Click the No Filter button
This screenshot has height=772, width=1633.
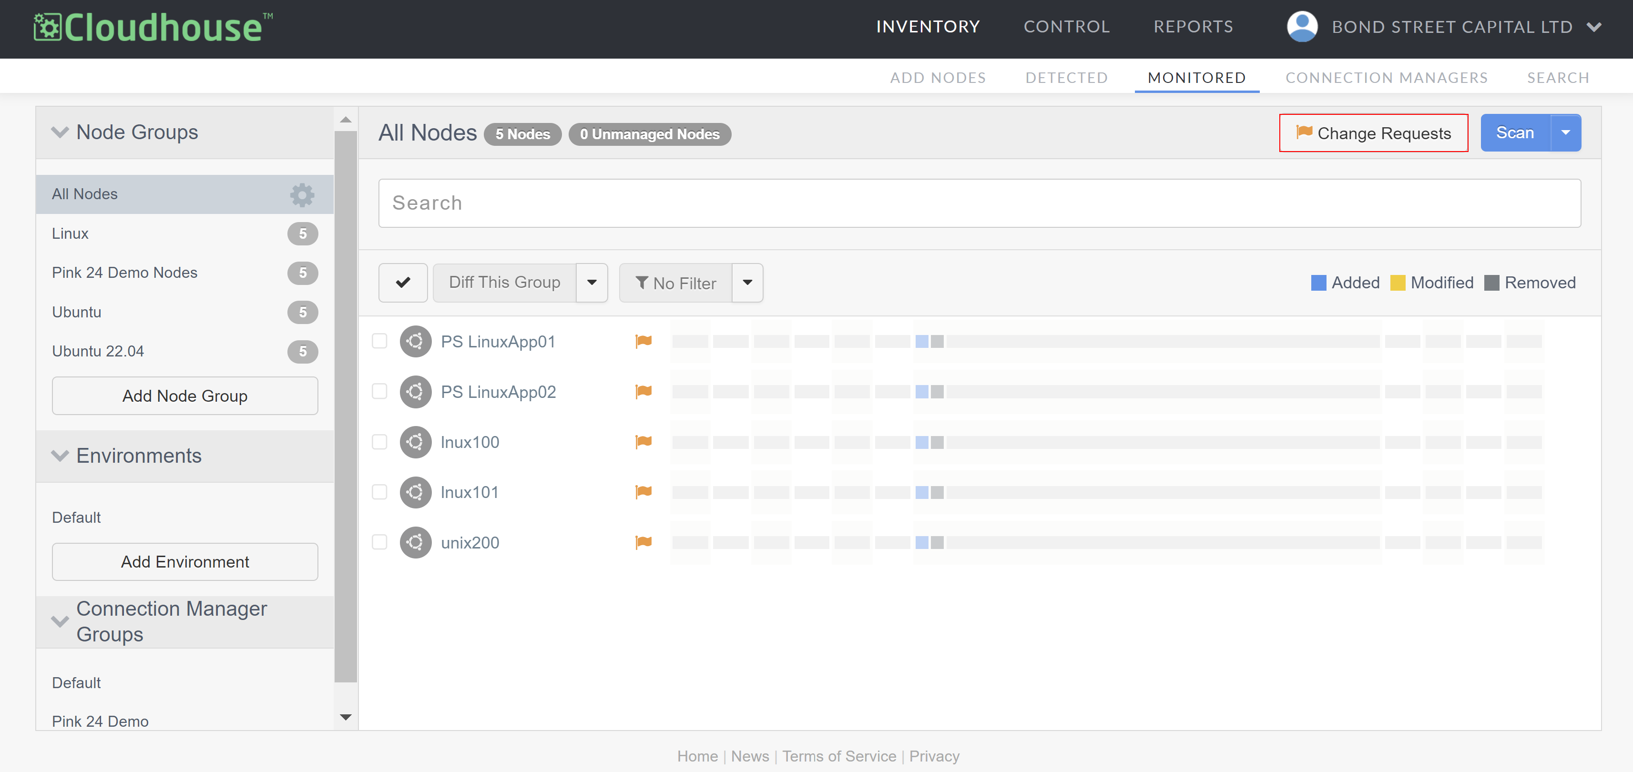tap(676, 283)
